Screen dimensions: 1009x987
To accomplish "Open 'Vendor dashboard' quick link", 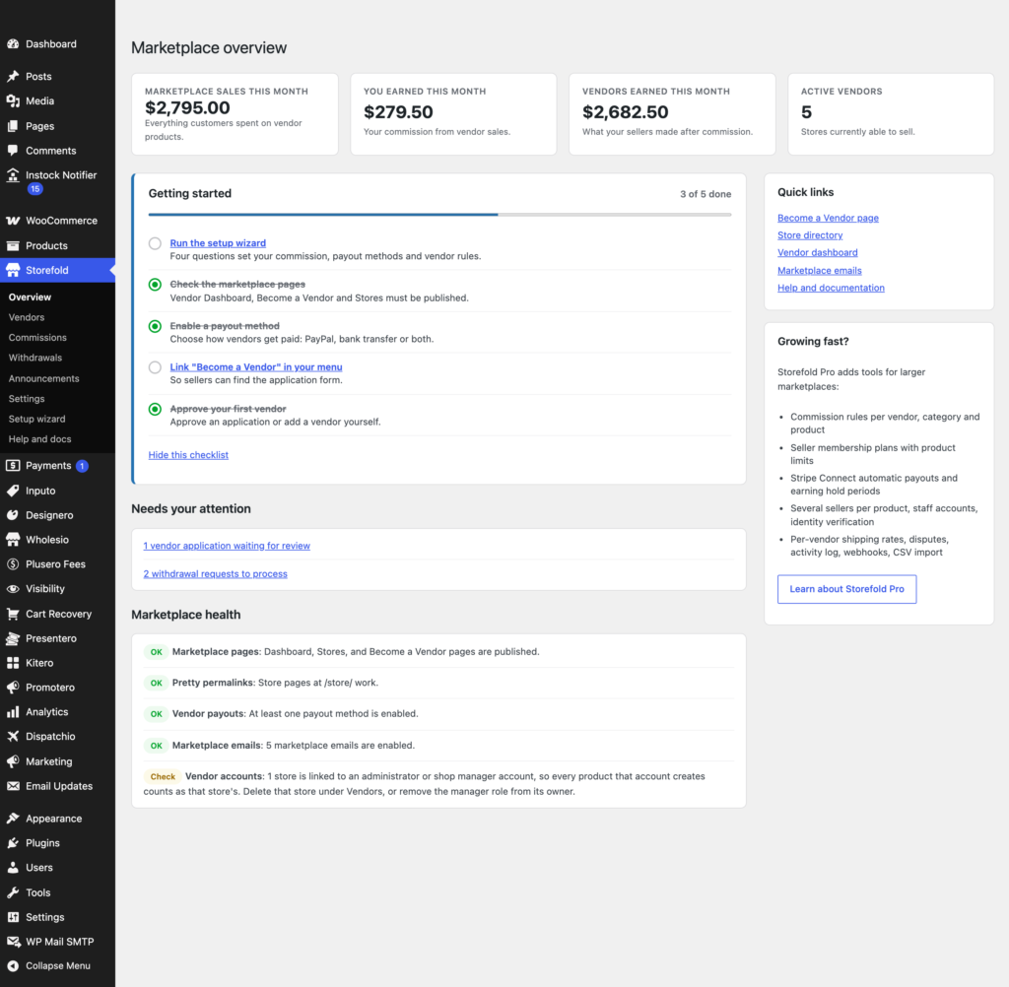I will [x=817, y=253].
